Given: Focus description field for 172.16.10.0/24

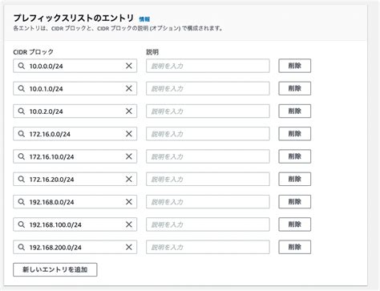Looking at the screenshot, I should [208, 156].
